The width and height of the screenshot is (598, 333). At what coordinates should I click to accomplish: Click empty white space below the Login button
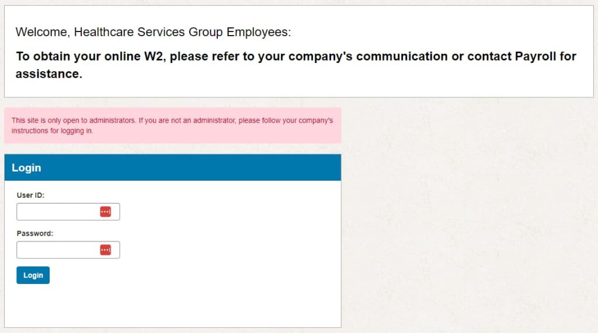[175, 306]
